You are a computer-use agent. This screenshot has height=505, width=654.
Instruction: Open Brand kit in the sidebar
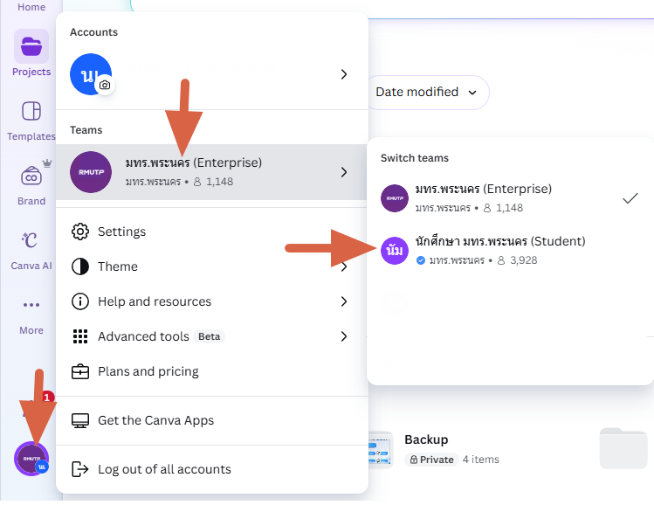31,184
